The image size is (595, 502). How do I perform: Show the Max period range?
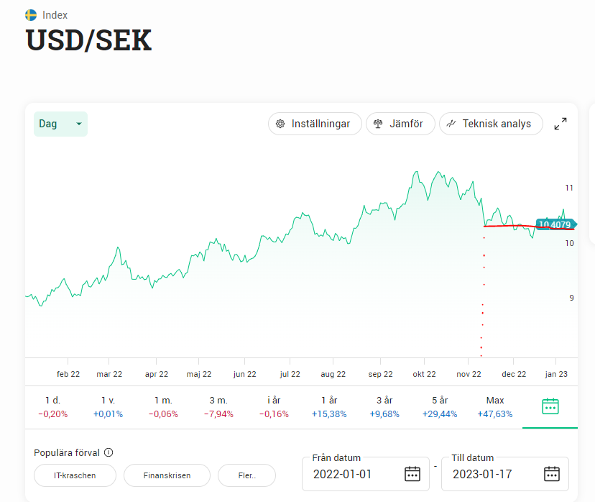click(x=495, y=406)
